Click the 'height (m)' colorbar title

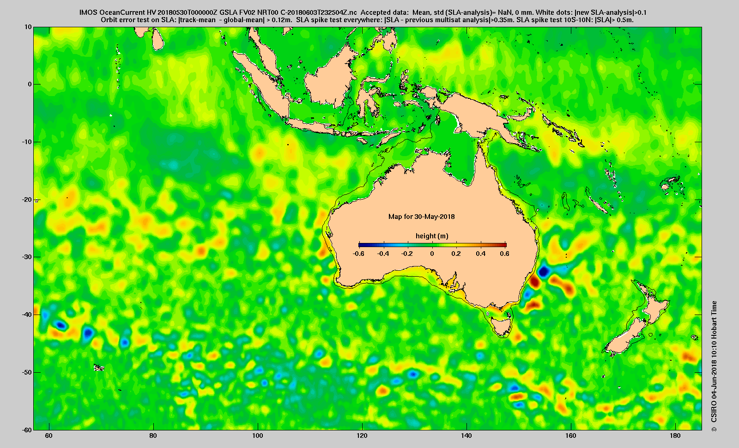click(432, 236)
